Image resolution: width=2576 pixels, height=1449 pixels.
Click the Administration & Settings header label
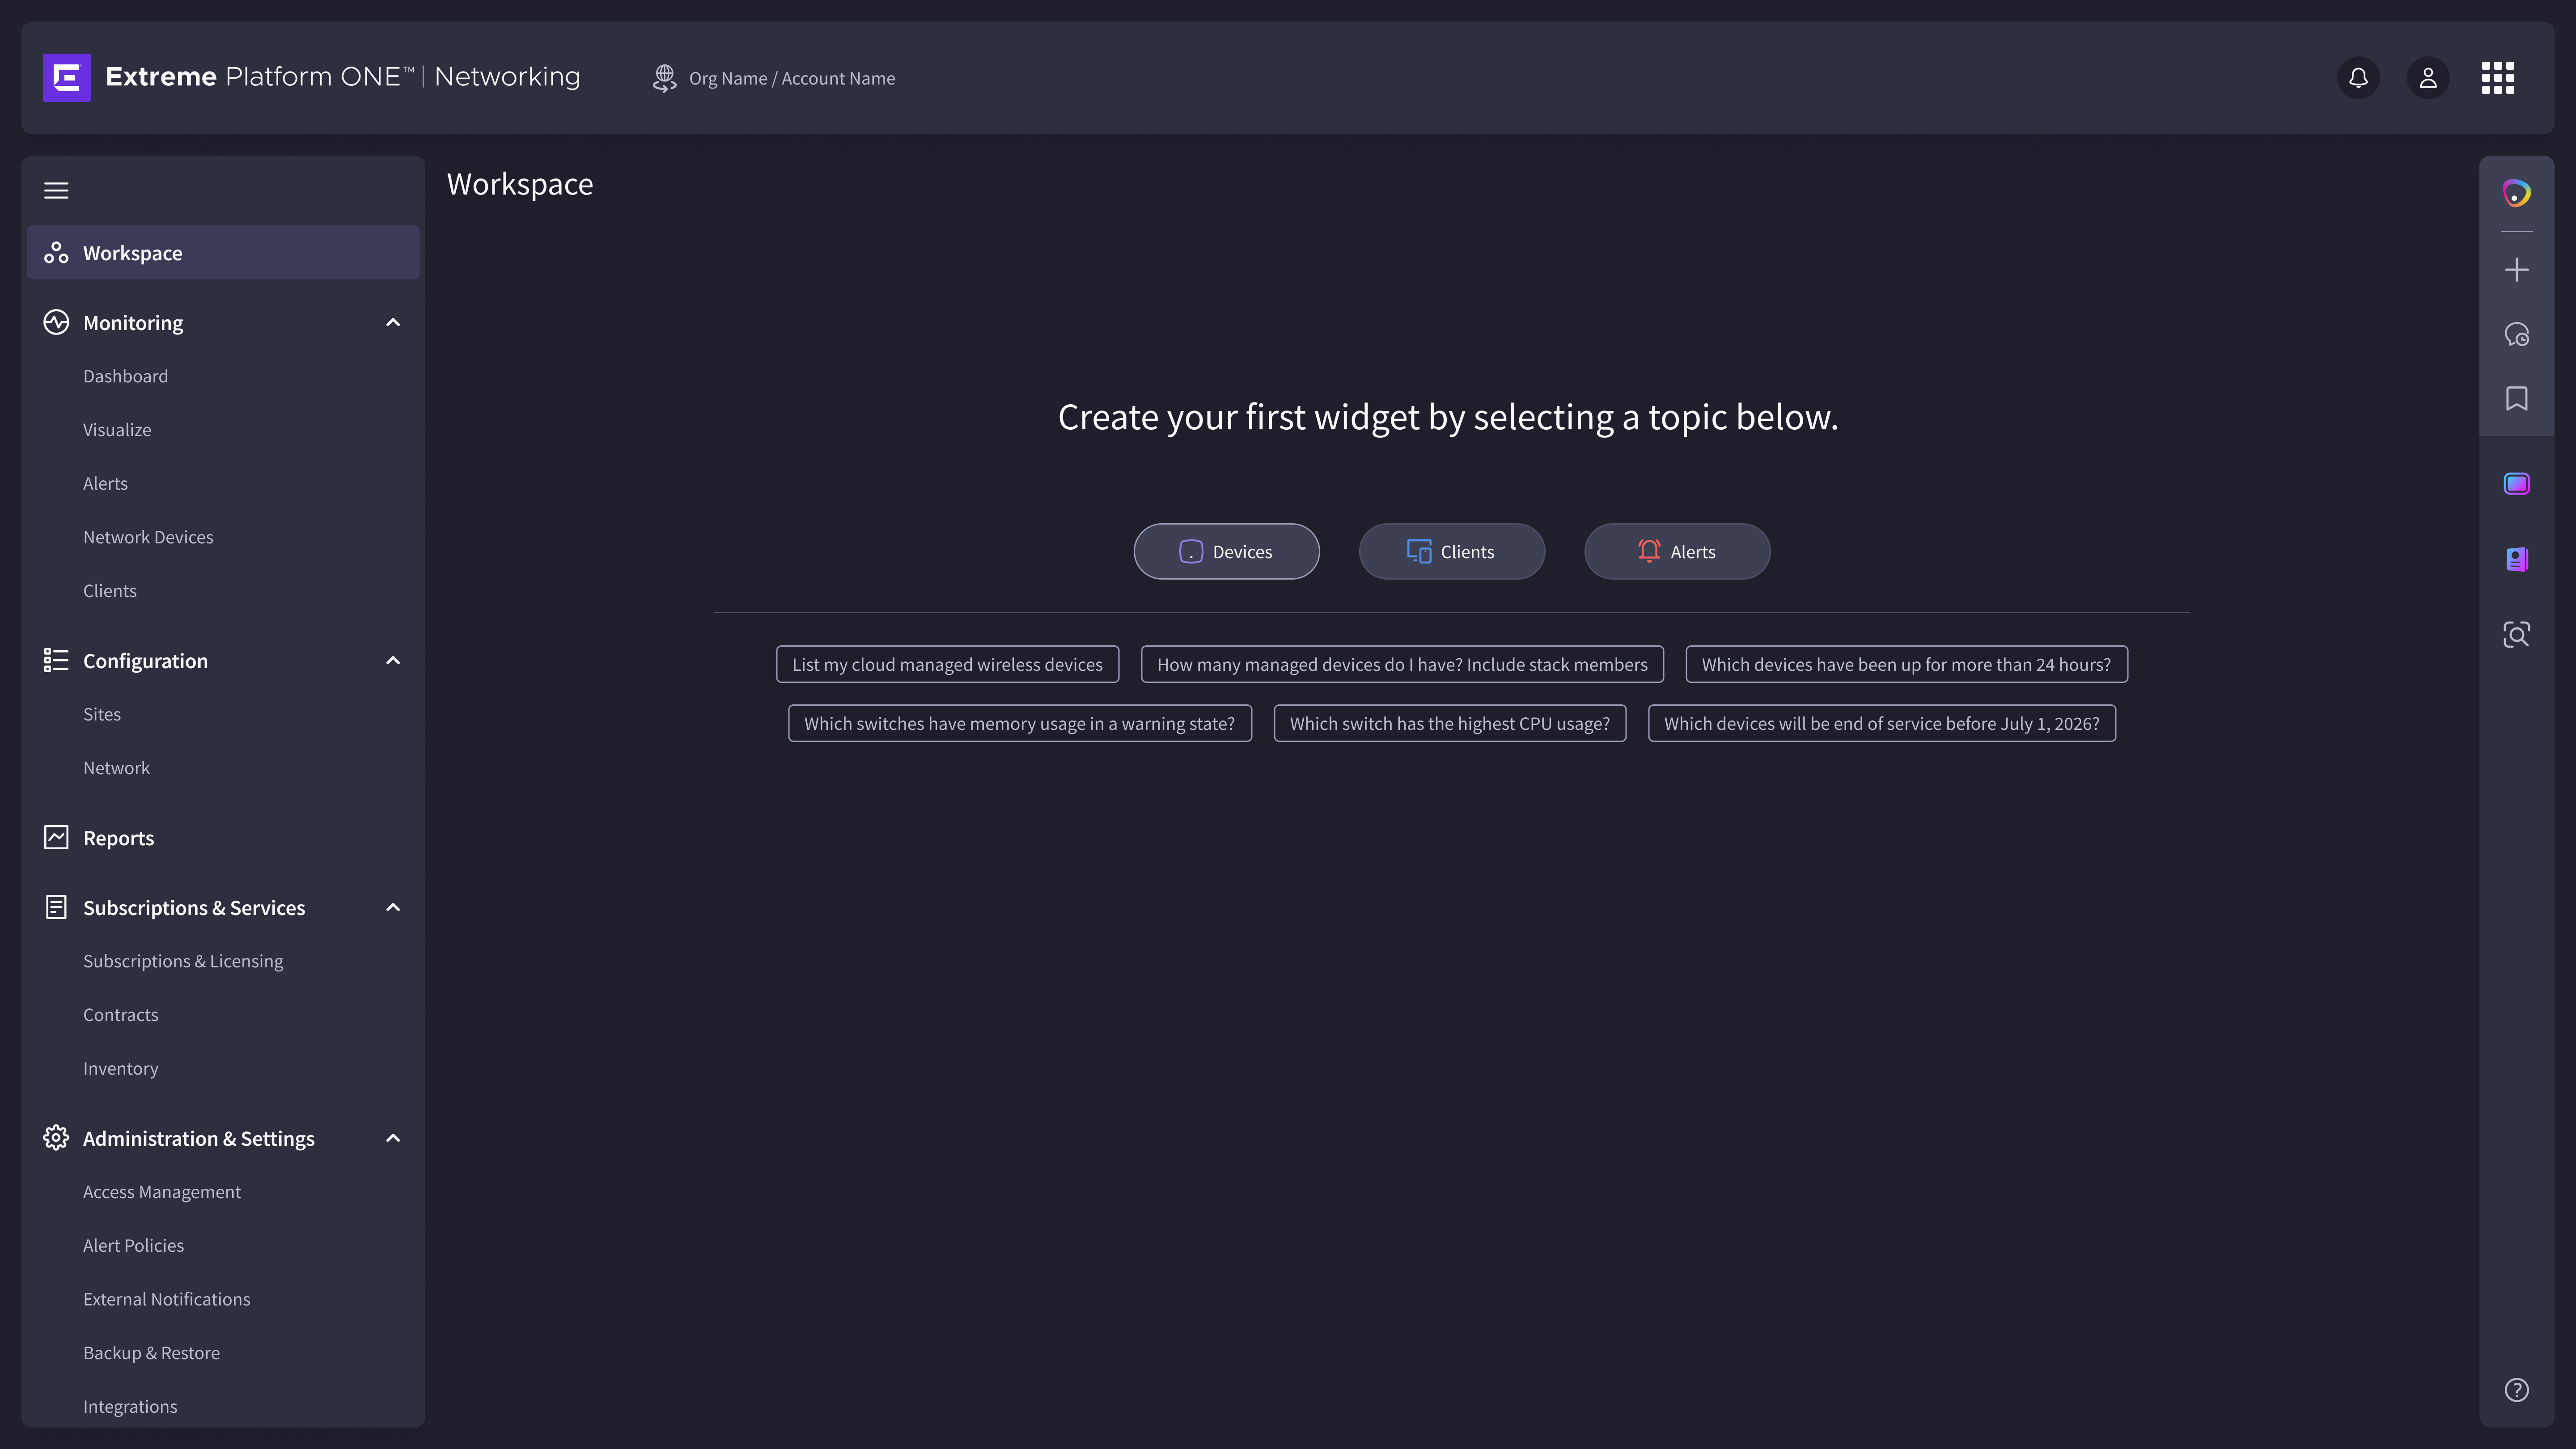click(198, 1139)
